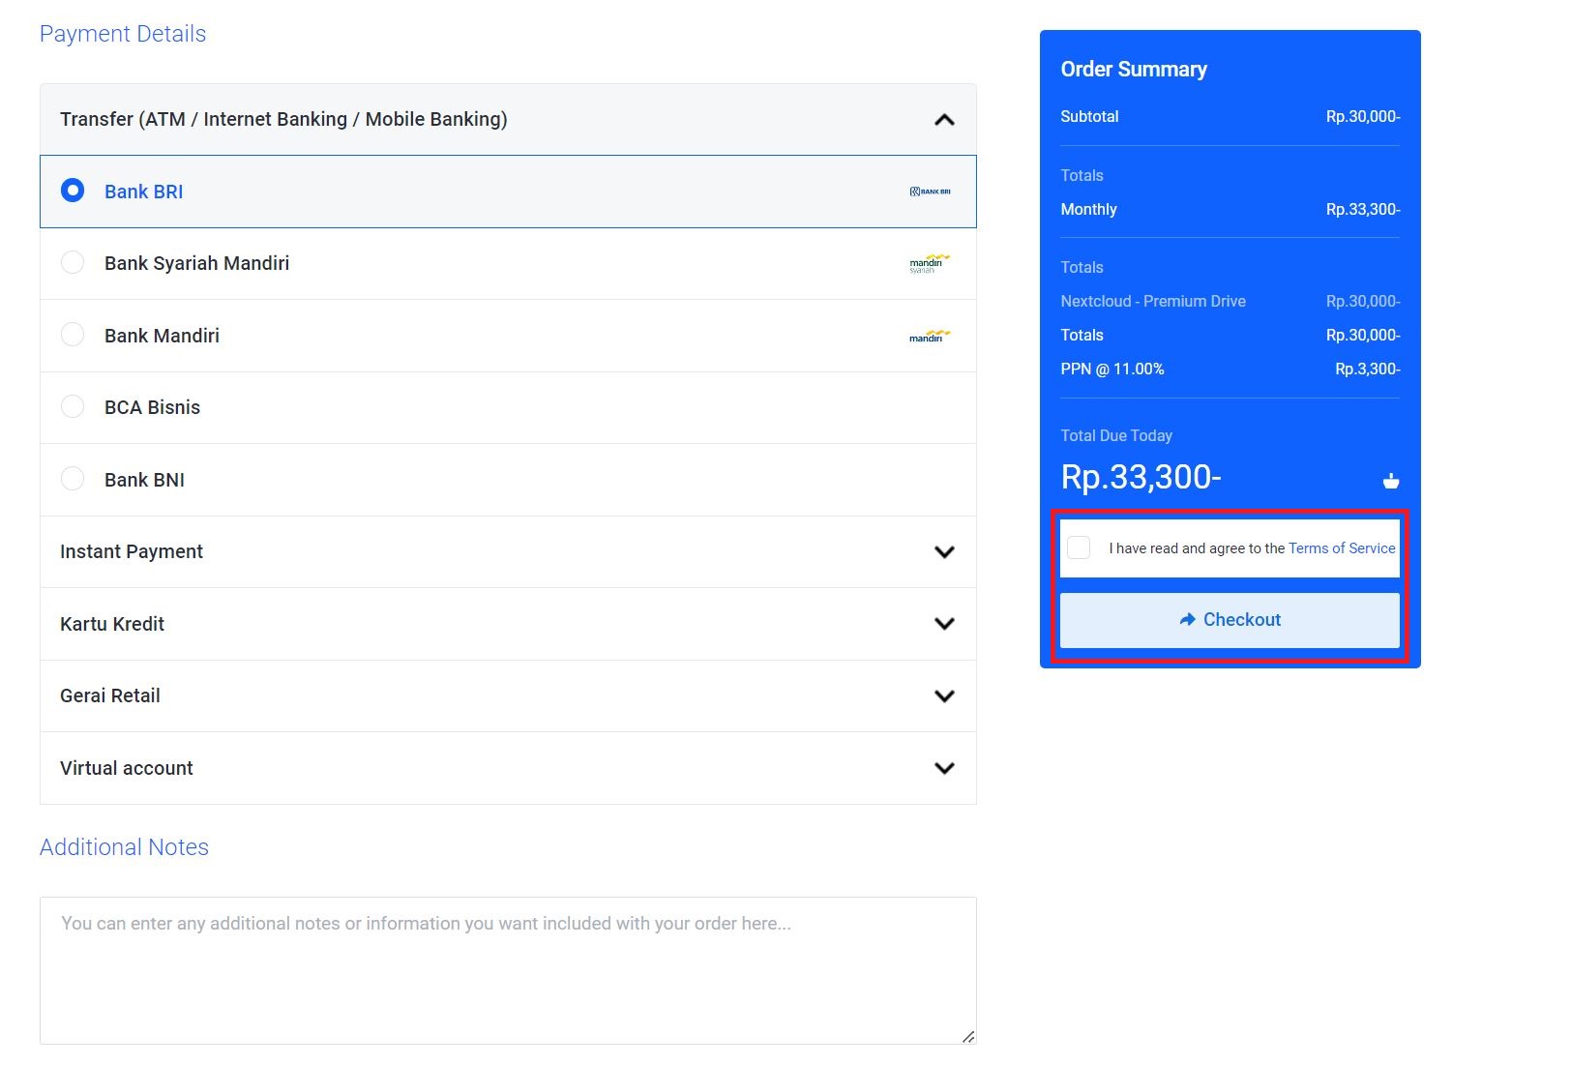Select Bank Mandiri radio button
Screen dimensions: 1571x1065
pyautogui.click(x=73, y=335)
